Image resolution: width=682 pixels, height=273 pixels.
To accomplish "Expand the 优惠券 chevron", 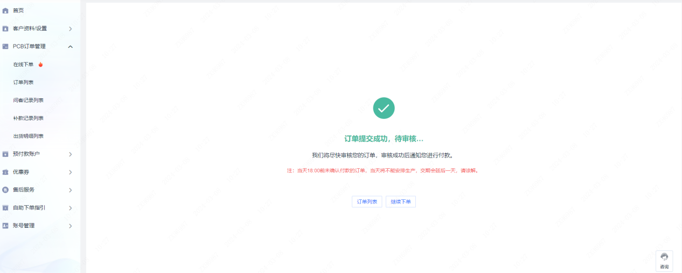I will click(71, 172).
